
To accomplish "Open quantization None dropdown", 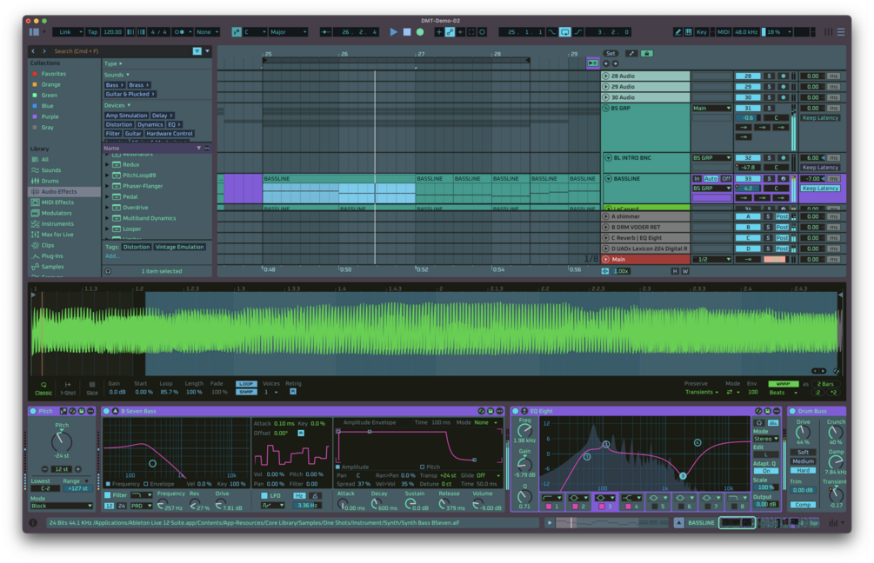I will point(207,32).
